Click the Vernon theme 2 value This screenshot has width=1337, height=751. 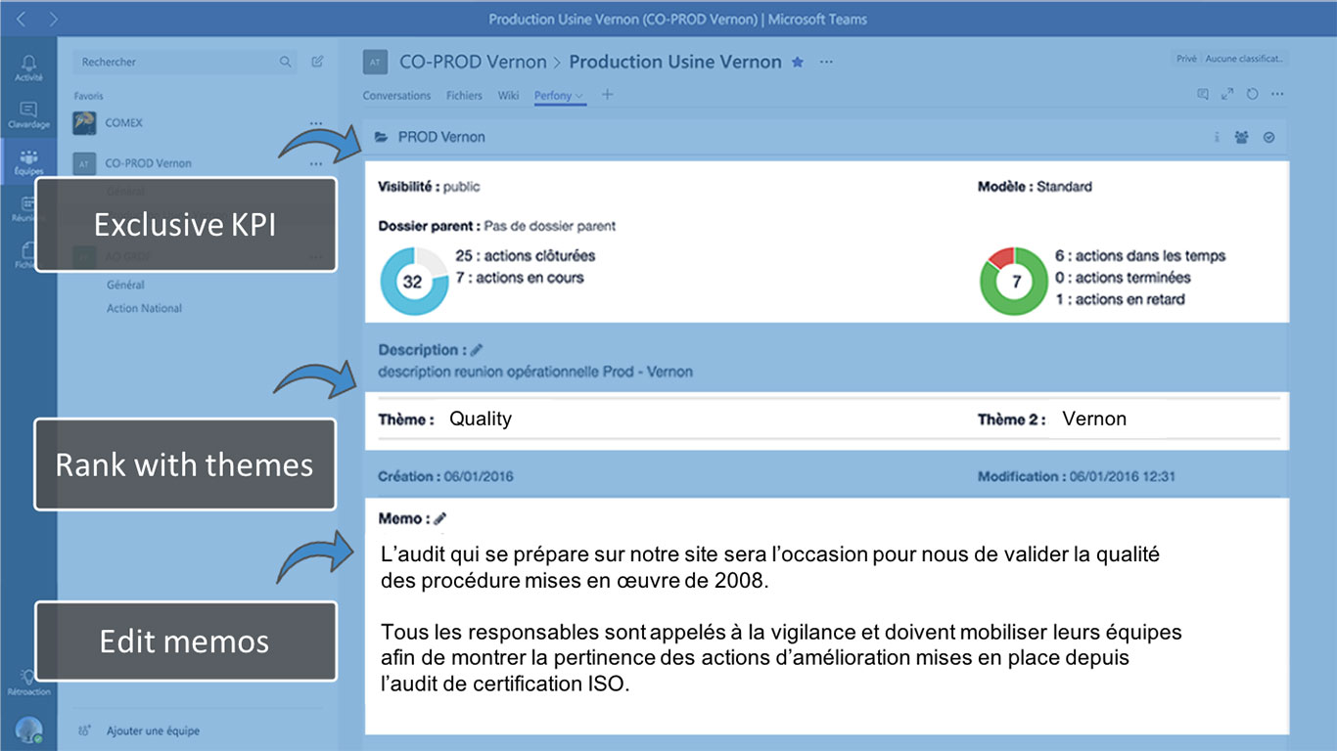click(x=1094, y=419)
